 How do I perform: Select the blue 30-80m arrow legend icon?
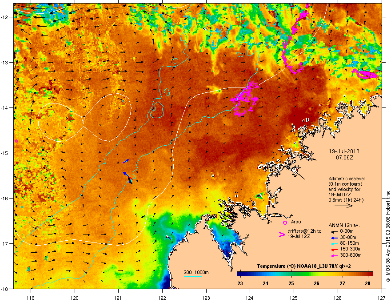(334, 238)
